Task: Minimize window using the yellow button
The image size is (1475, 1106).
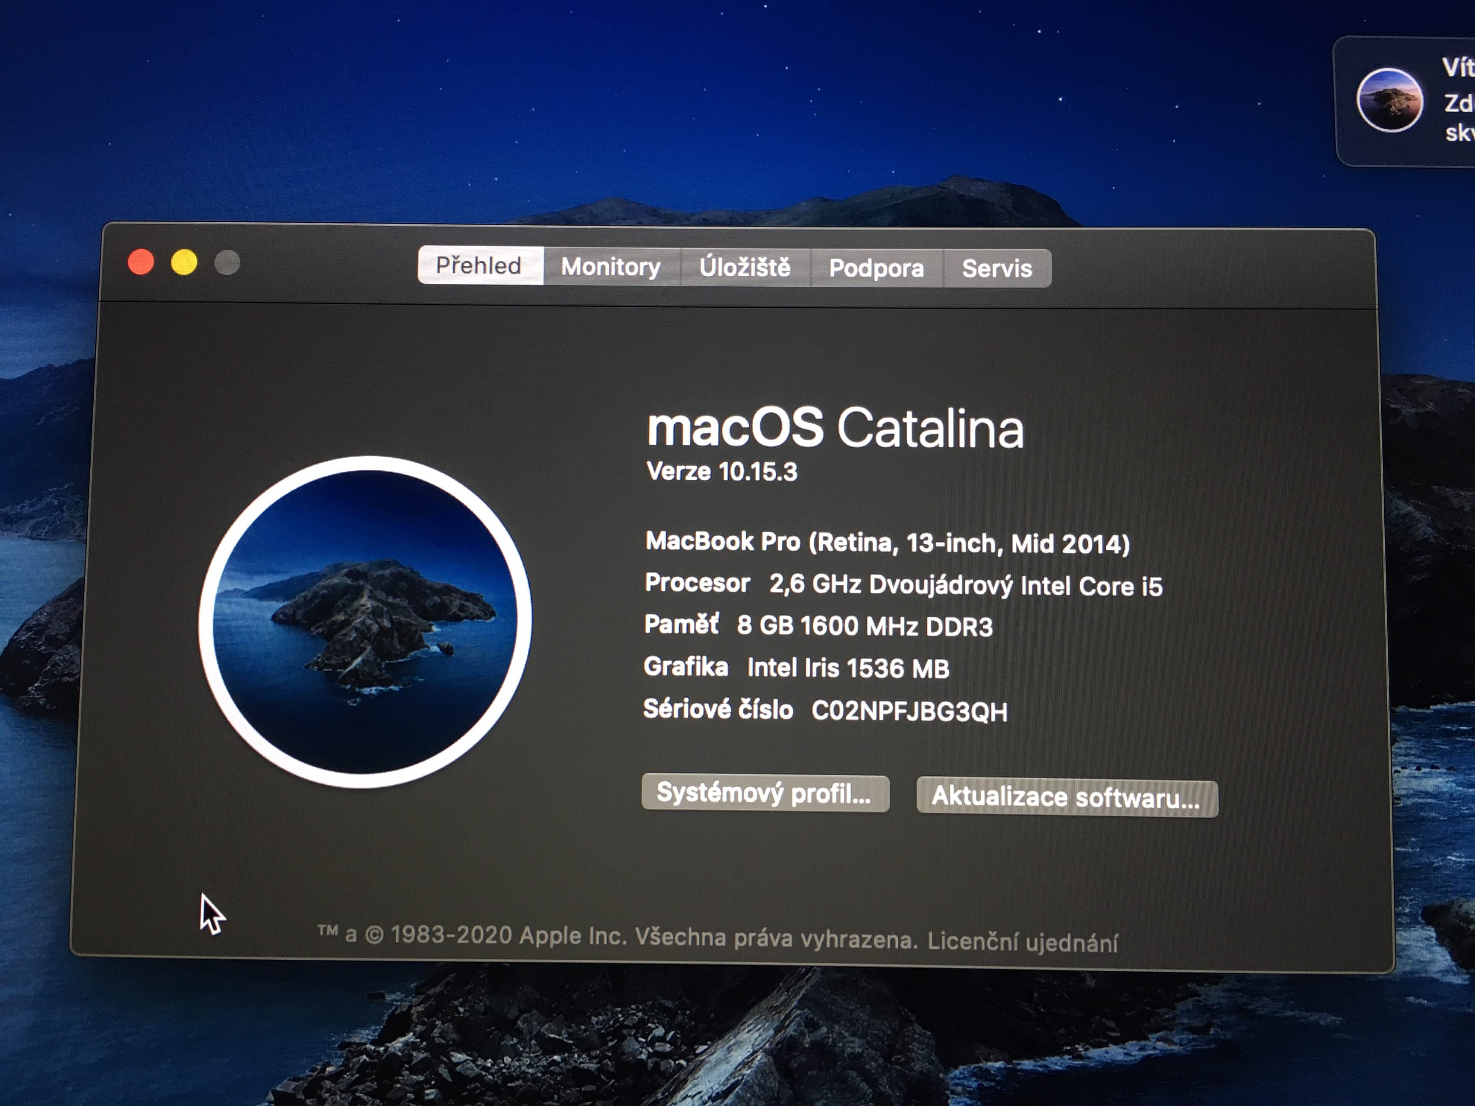Action: tap(184, 263)
